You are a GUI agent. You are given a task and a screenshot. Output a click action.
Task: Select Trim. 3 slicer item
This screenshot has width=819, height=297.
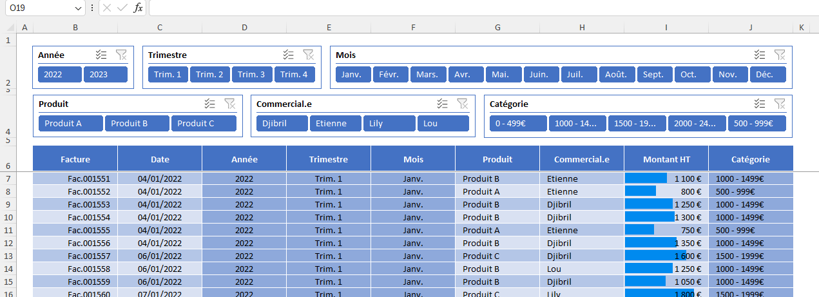click(252, 75)
